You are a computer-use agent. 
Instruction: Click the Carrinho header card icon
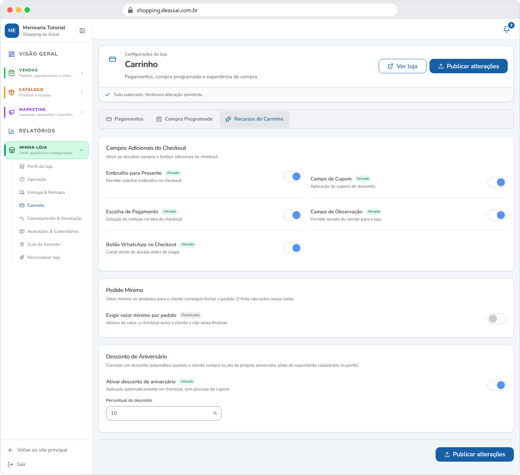[x=113, y=59]
